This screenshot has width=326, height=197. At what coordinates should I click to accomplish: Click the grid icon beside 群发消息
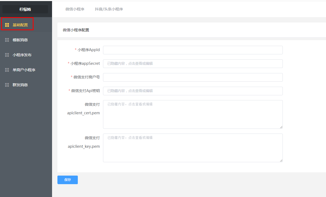[7, 85]
